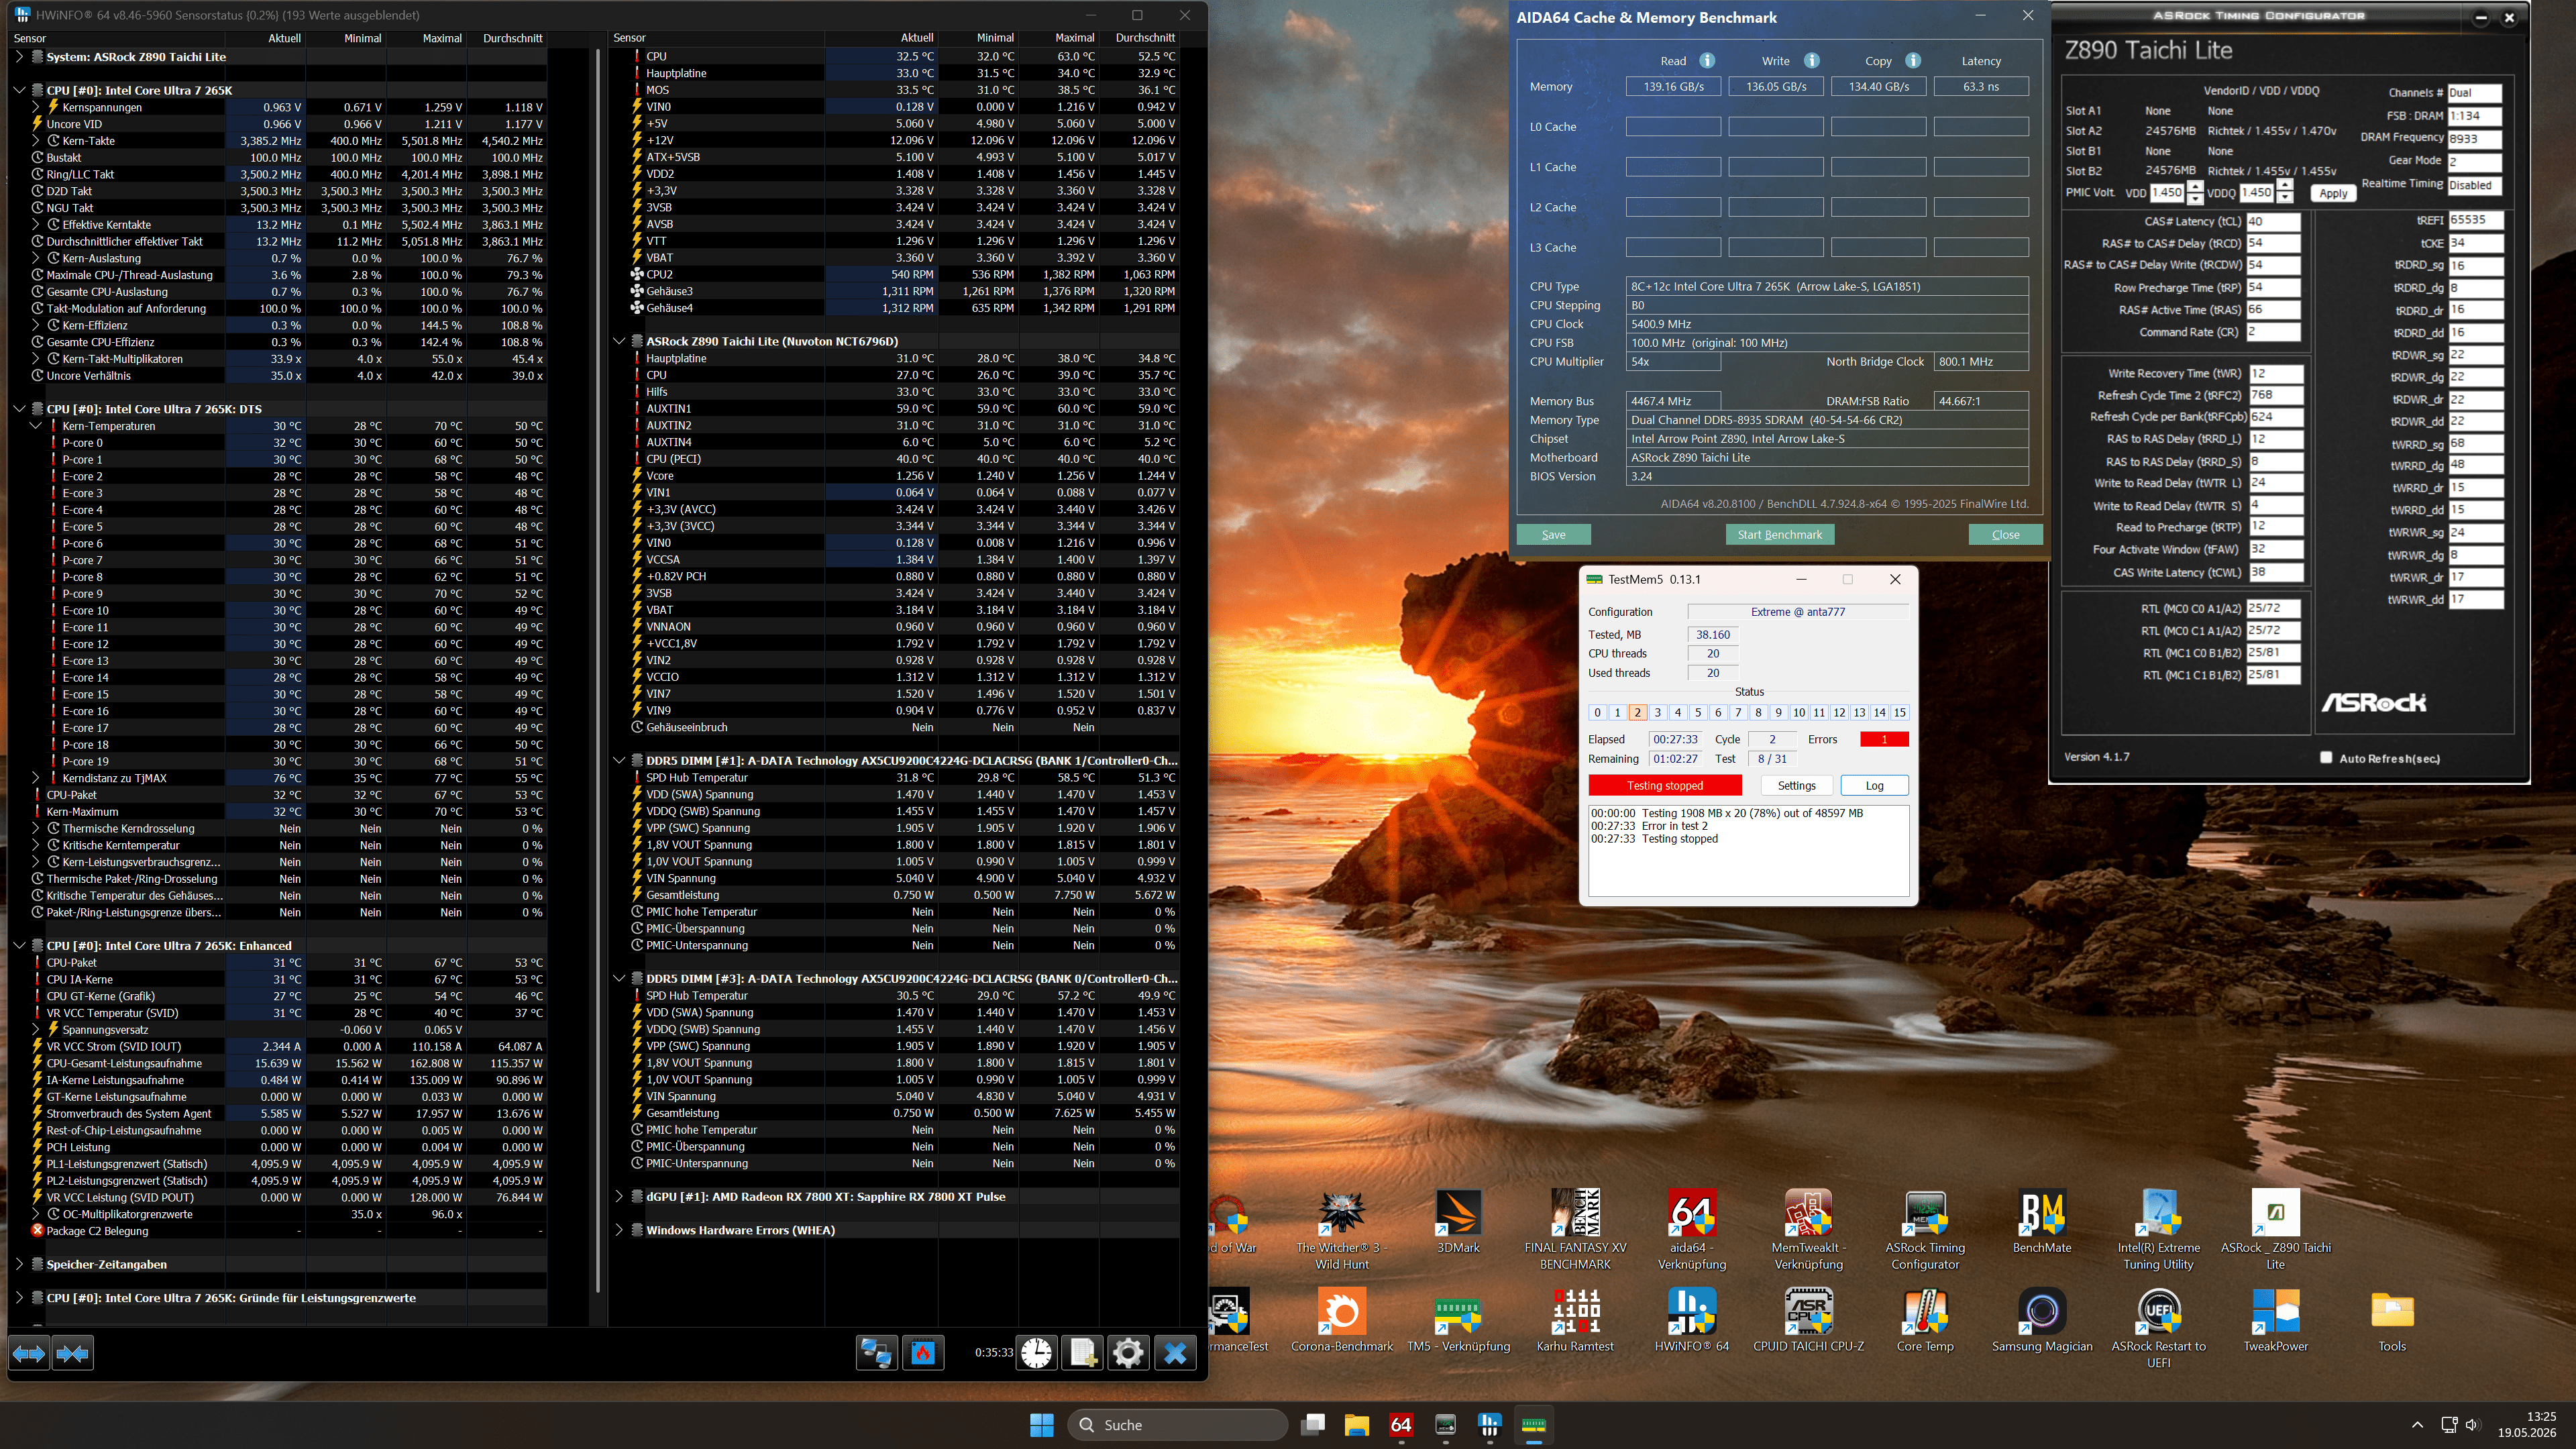The image size is (2576, 1449).
Task: Click HWiNFO blue X close sensors icon
Action: (x=1175, y=1353)
